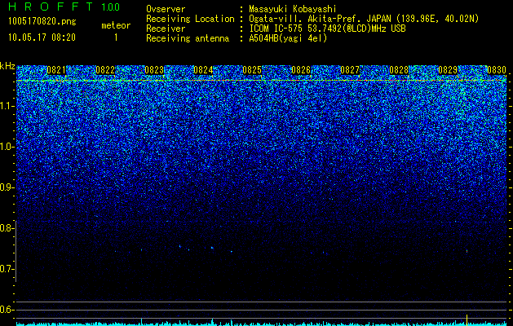Image resolution: width=513 pixels, height=326 pixels.
Task: Click the 0.9 kHz axis label
Action: pyautogui.click(x=7, y=187)
